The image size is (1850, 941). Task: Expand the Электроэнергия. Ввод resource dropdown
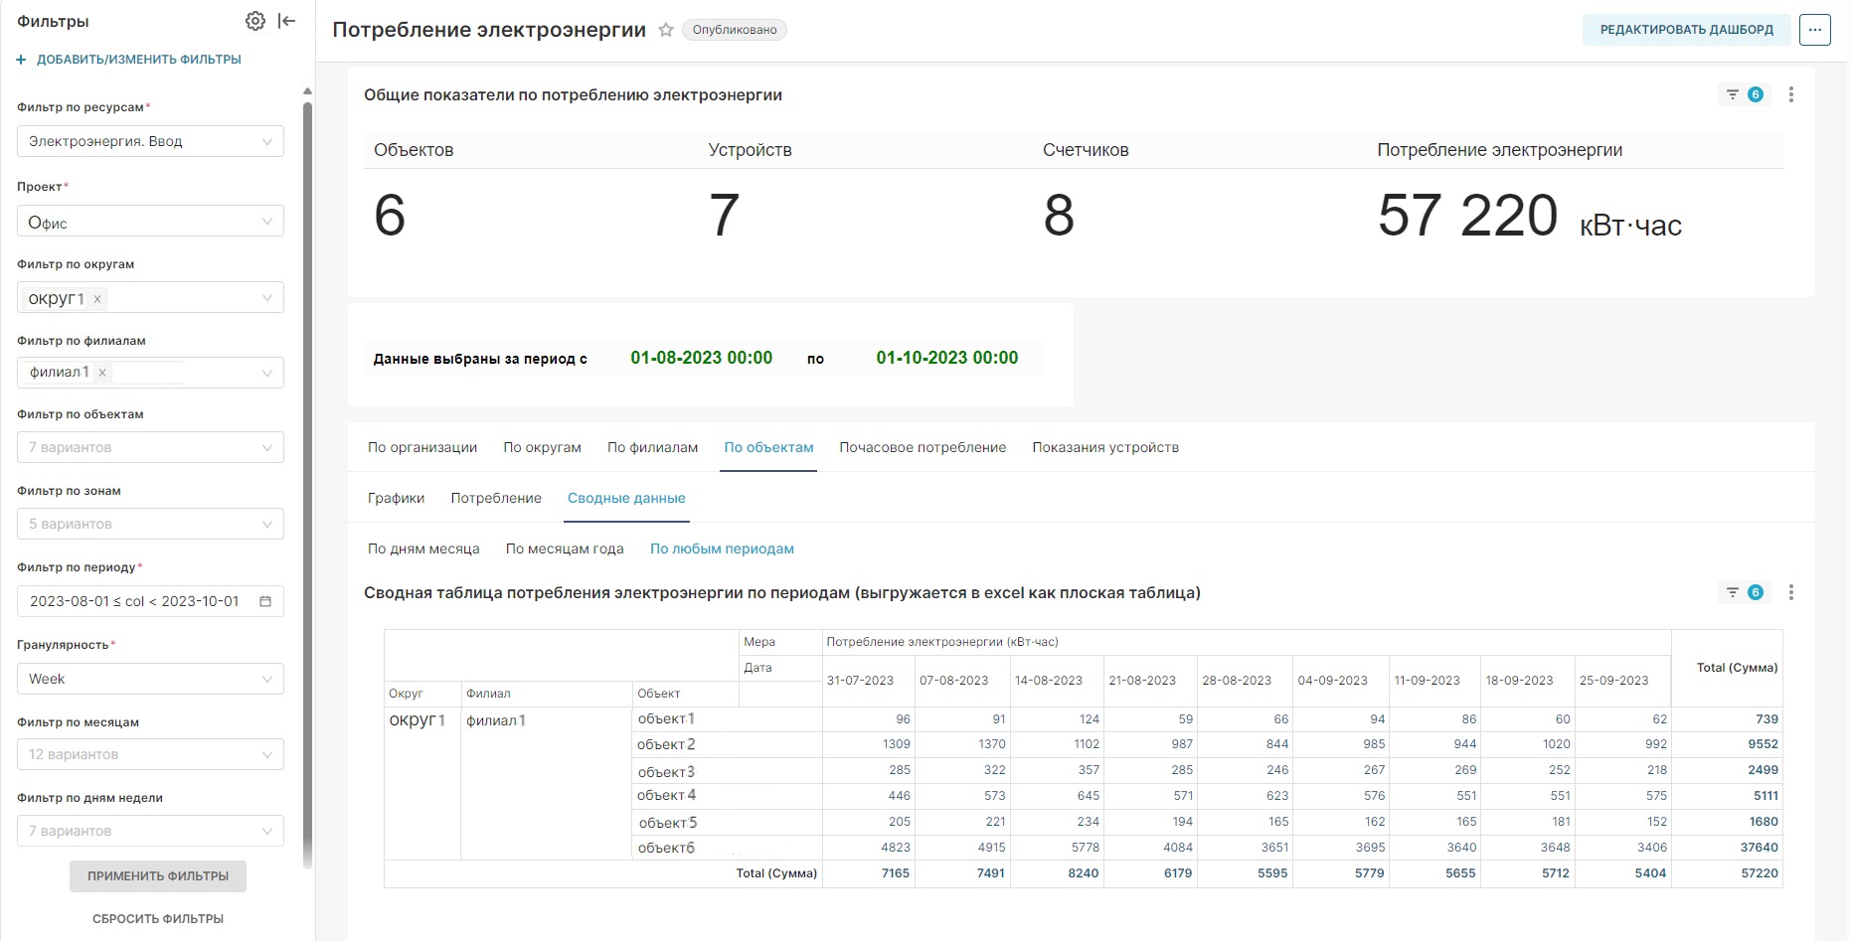tap(150, 141)
